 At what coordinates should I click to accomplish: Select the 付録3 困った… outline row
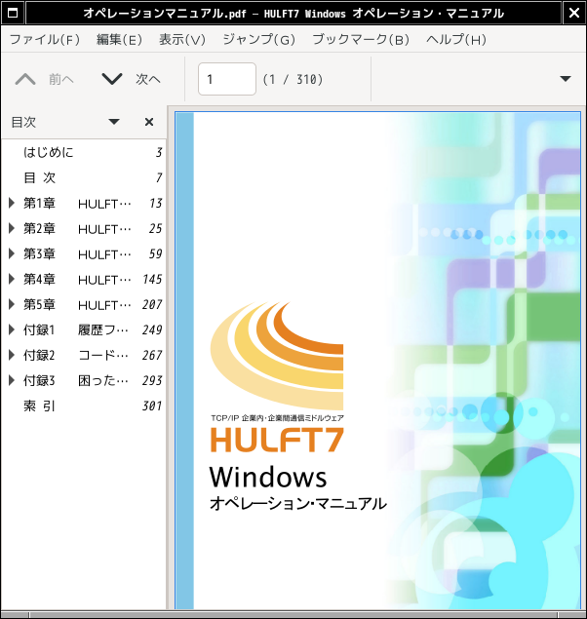[x=84, y=380]
